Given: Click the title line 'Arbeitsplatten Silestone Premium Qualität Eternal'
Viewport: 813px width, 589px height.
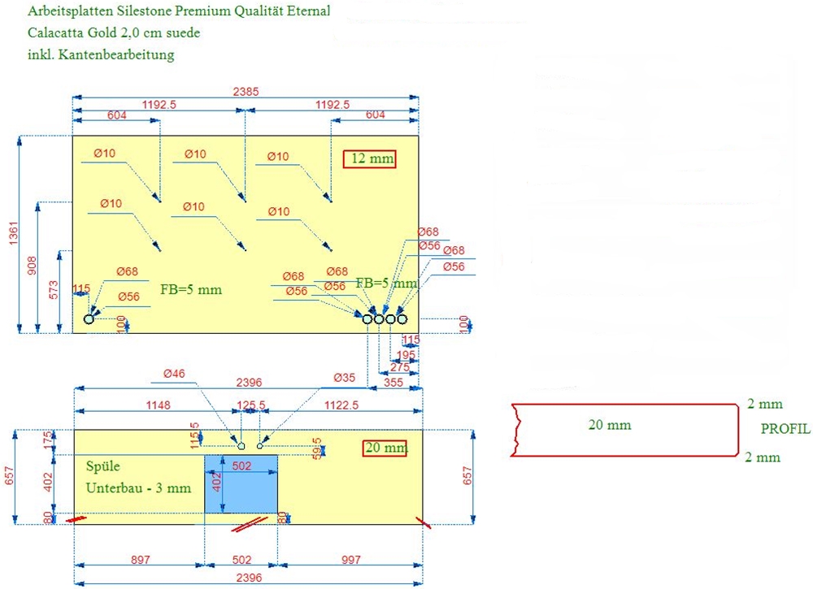Looking at the screenshot, I should pyautogui.click(x=179, y=11).
